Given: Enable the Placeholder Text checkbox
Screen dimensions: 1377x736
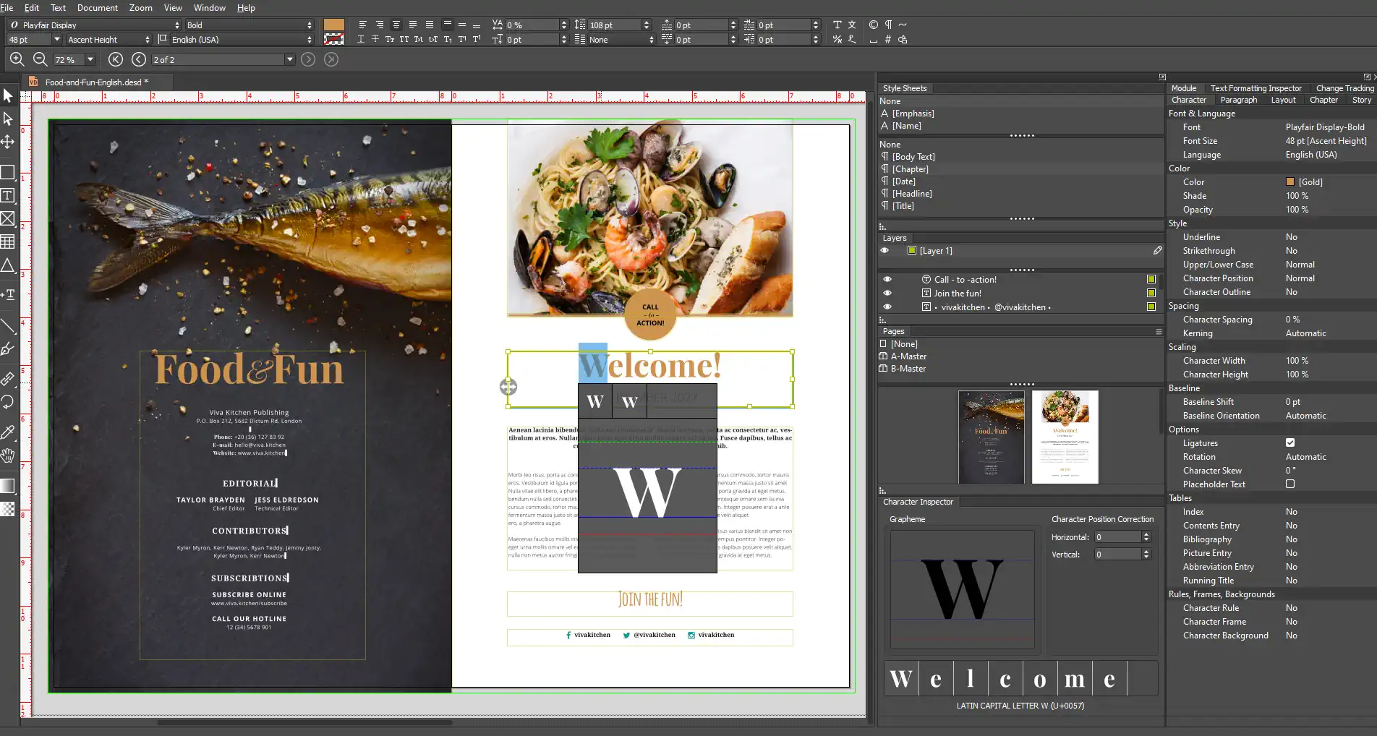Looking at the screenshot, I should click(1290, 484).
